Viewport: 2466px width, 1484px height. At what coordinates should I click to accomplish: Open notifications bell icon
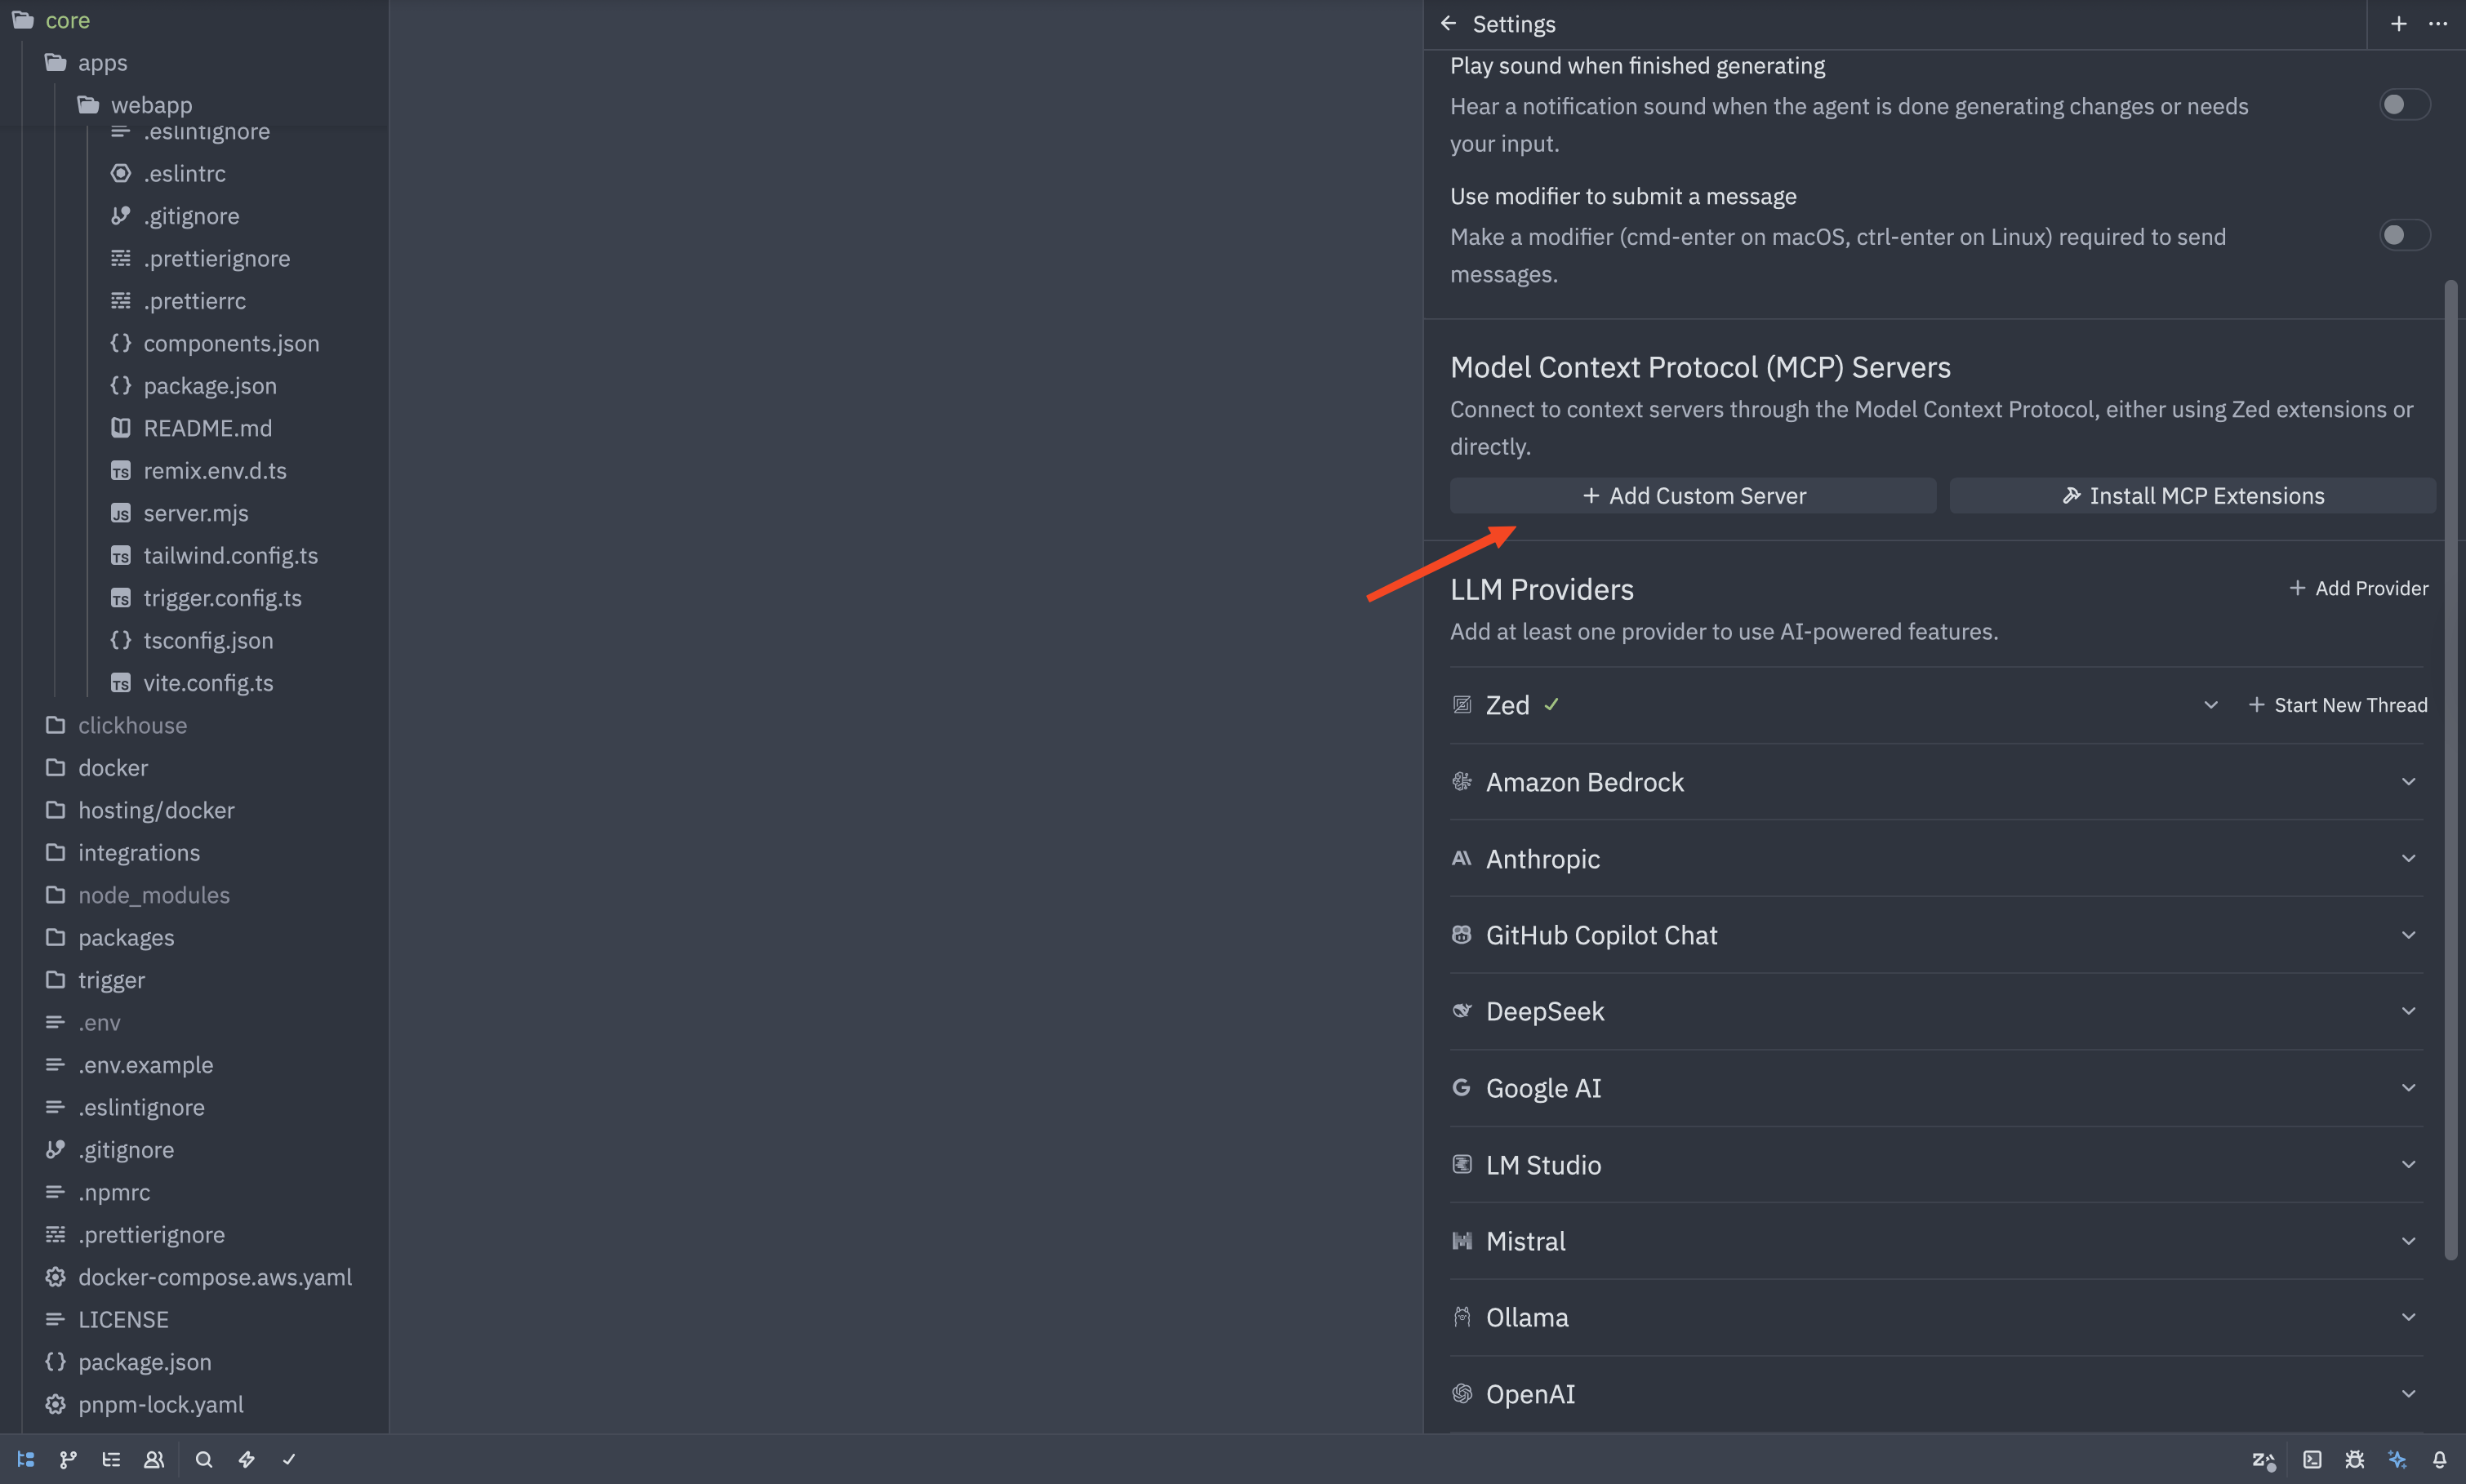click(2440, 1459)
